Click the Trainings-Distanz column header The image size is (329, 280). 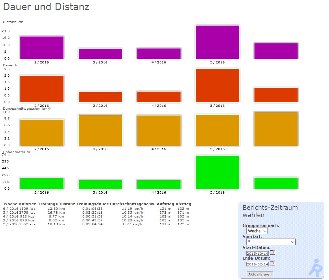56,204
